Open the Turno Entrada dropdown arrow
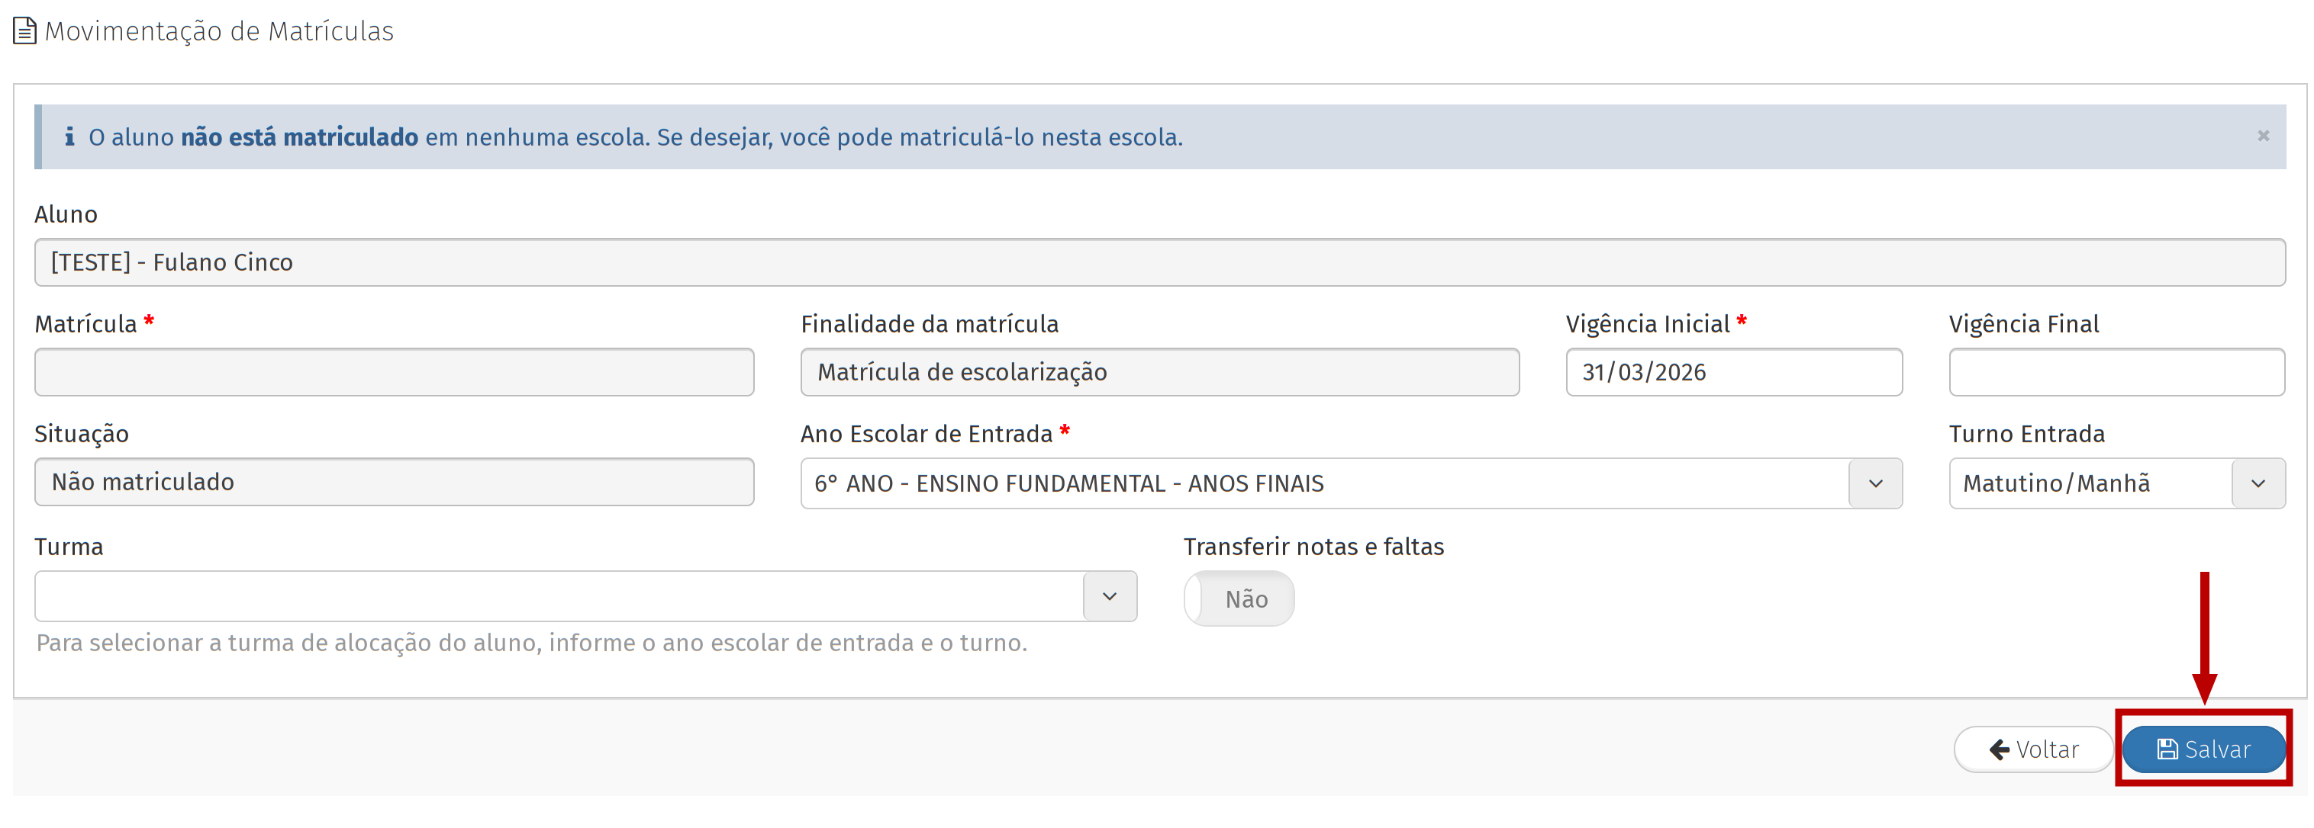Image resolution: width=2314 pixels, height=828 pixels. [x=2258, y=484]
